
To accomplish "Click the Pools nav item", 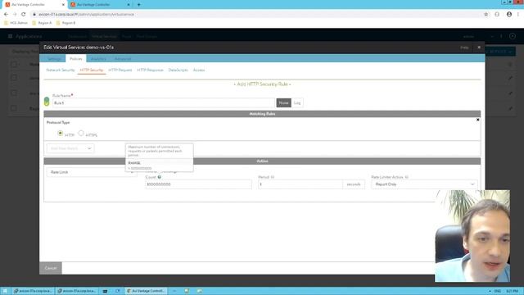I will pyautogui.click(x=126, y=36).
